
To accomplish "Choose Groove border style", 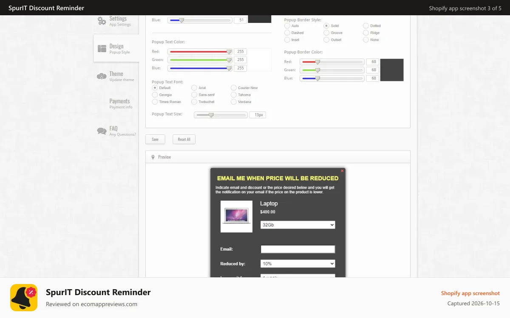I will tap(326, 33).
